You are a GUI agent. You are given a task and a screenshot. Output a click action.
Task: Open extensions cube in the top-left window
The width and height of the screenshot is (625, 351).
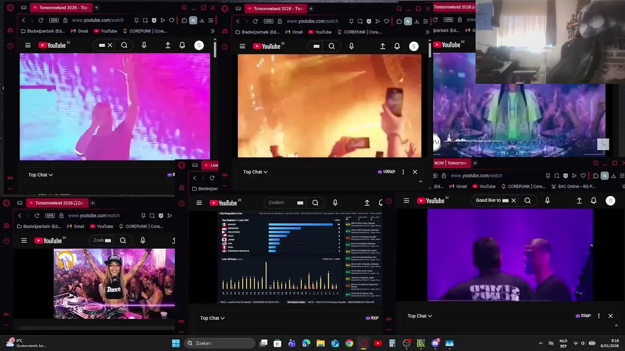184,20
